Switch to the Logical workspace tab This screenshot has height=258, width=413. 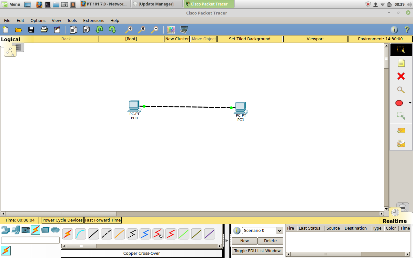10,39
